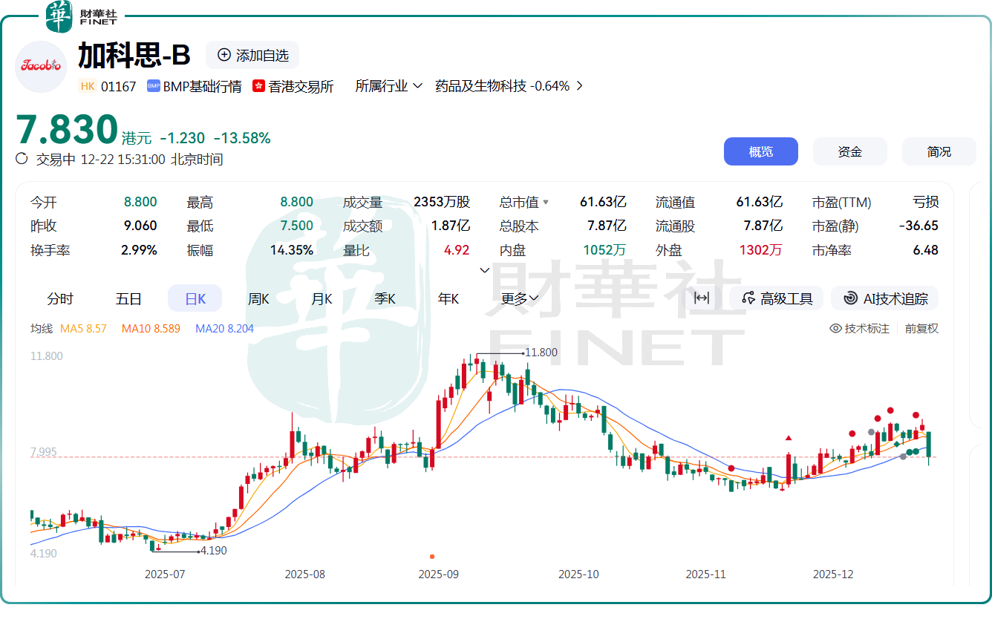Click the 财華社 FINET logo
The height and width of the screenshot is (619, 992).
pyautogui.click(x=77, y=16)
